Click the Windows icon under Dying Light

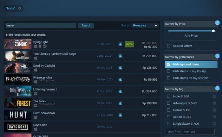36,46
